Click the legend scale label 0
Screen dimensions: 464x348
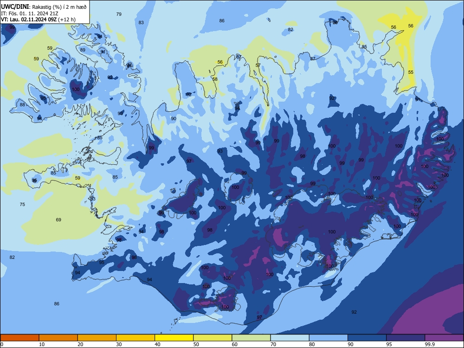click(2, 344)
